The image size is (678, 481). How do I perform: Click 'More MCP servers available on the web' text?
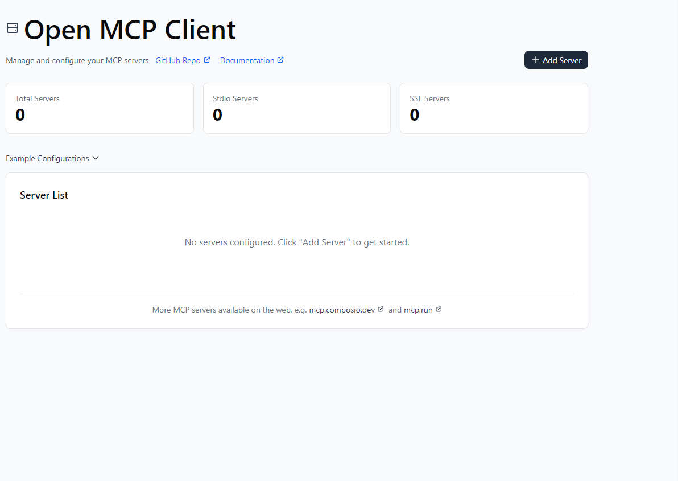click(229, 310)
